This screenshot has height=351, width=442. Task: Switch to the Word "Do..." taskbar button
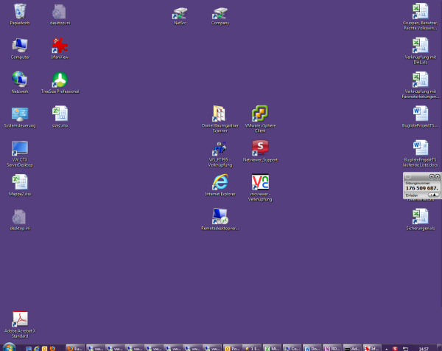[x=312, y=348]
